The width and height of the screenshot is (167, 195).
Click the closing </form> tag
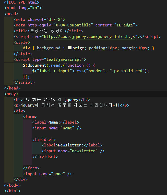point(31,168)
